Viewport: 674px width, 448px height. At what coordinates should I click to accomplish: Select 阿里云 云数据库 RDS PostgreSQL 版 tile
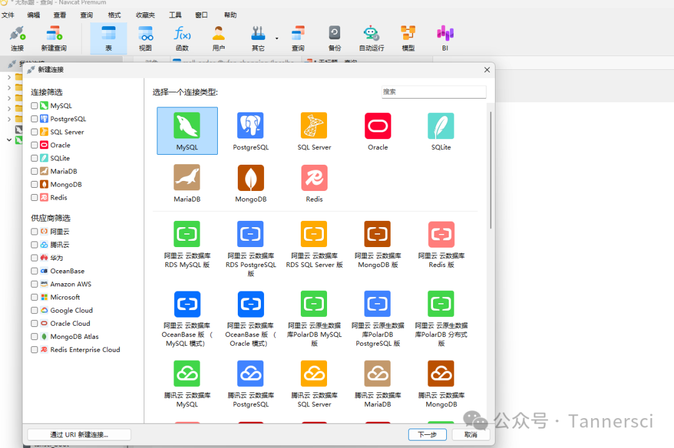coord(251,249)
